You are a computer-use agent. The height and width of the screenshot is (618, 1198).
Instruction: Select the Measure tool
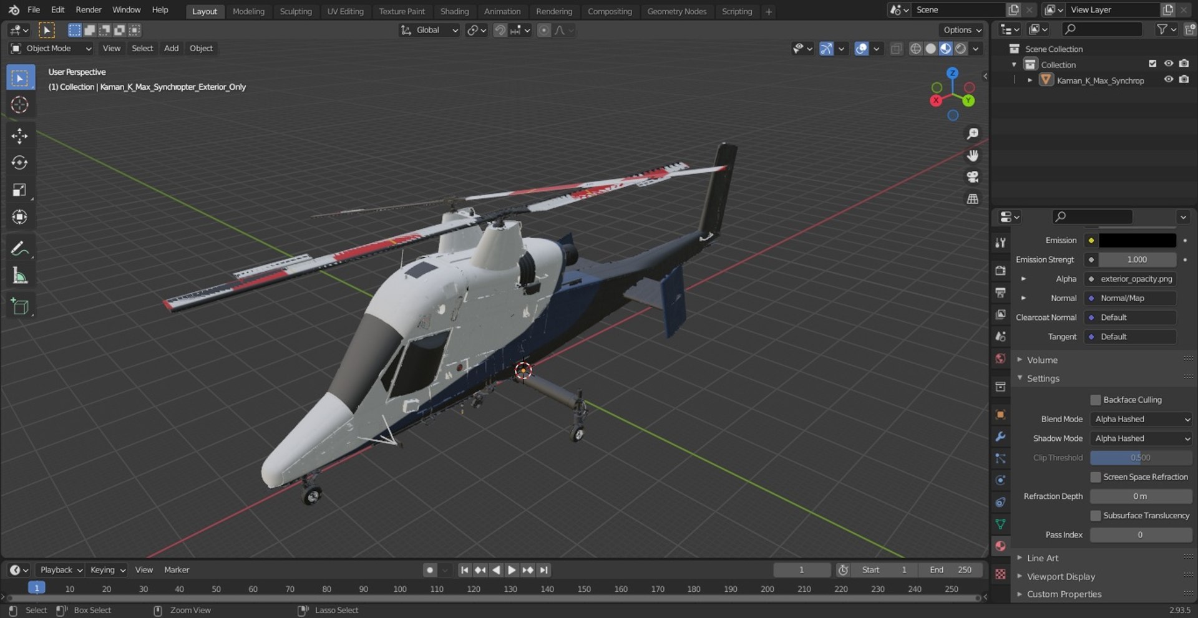(x=20, y=276)
